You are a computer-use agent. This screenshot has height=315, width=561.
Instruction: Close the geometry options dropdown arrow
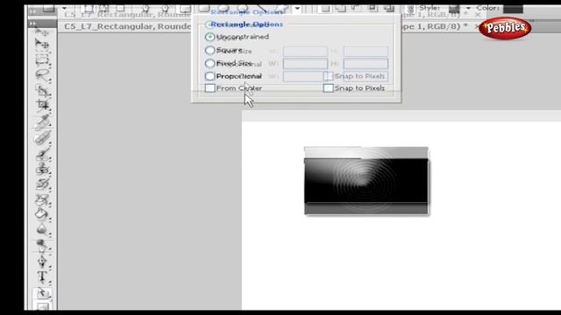(x=297, y=9)
